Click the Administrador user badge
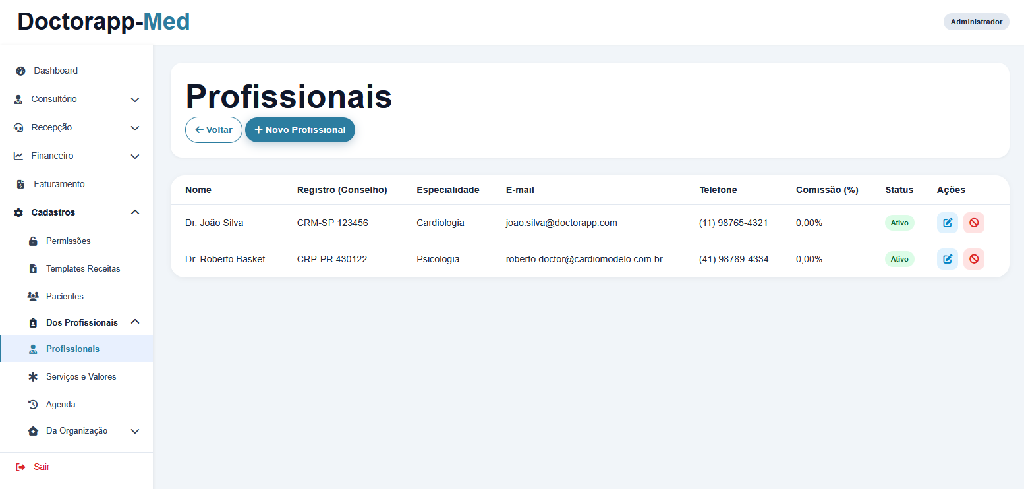The image size is (1024, 489). pyautogui.click(x=977, y=22)
